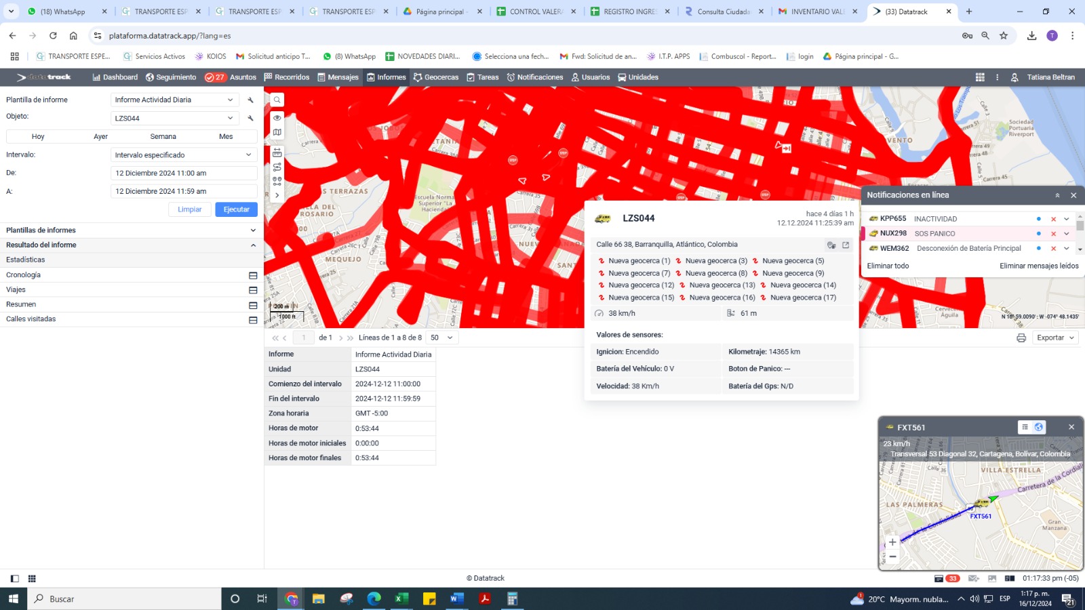Switch FXT561 panel to list view
Image resolution: width=1085 pixels, height=610 pixels.
[x=1025, y=427]
